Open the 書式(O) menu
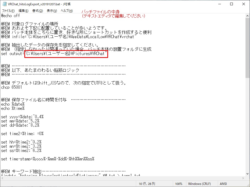 pyautogui.click(x=38, y=11)
